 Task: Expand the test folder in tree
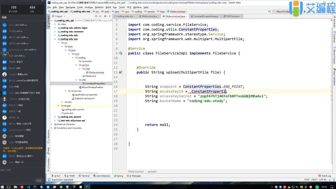point(62,102)
